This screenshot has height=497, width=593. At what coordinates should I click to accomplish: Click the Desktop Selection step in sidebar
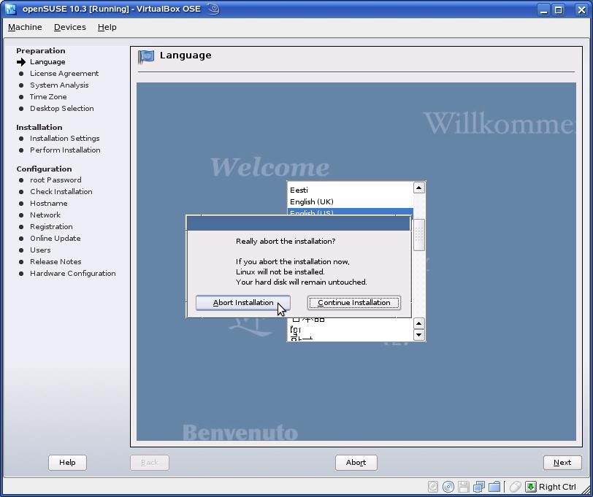(x=62, y=109)
